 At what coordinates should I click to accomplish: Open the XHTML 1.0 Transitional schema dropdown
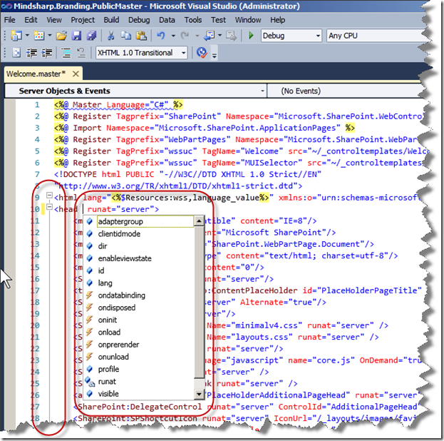(183, 53)
